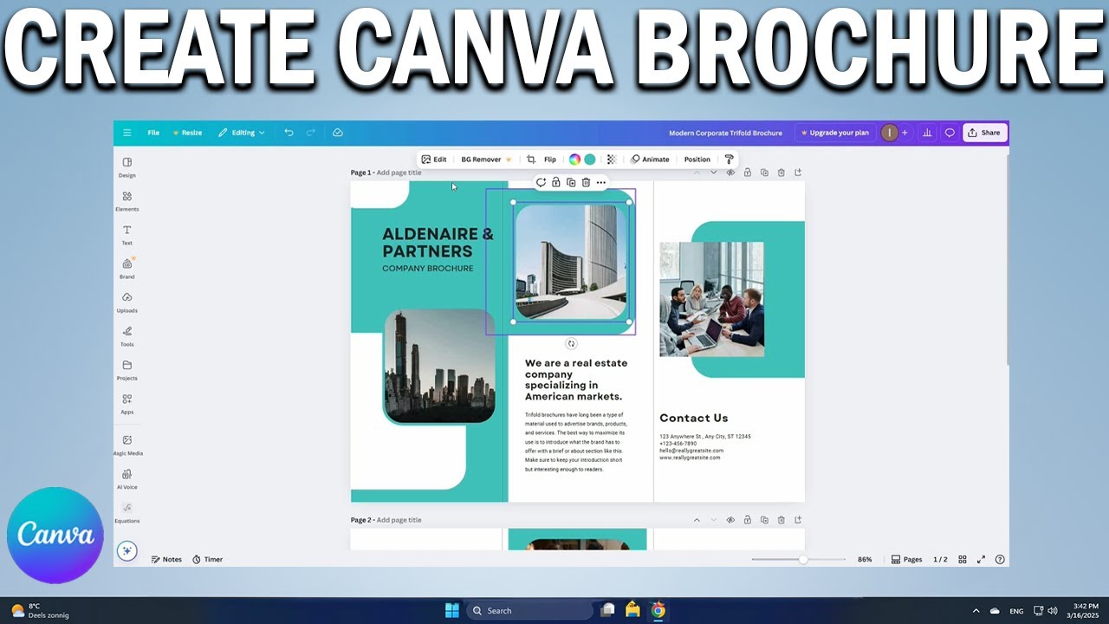Toggle the Pages view

tap(907, 560)
